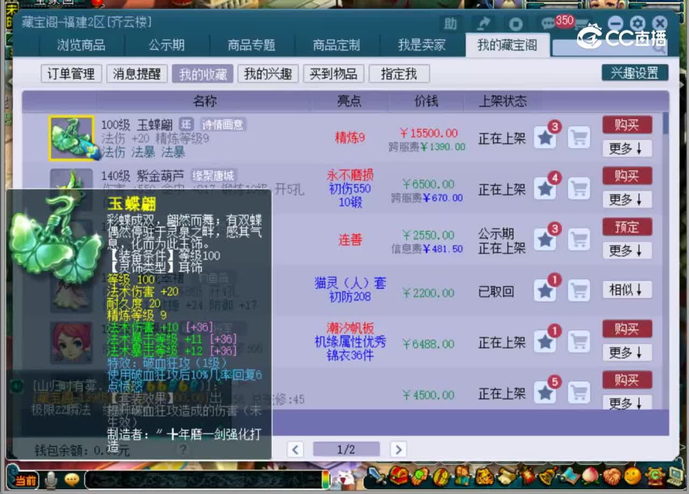Click the white cat mascot icon
Screen dimensions: 689x494
coord(344,478)
